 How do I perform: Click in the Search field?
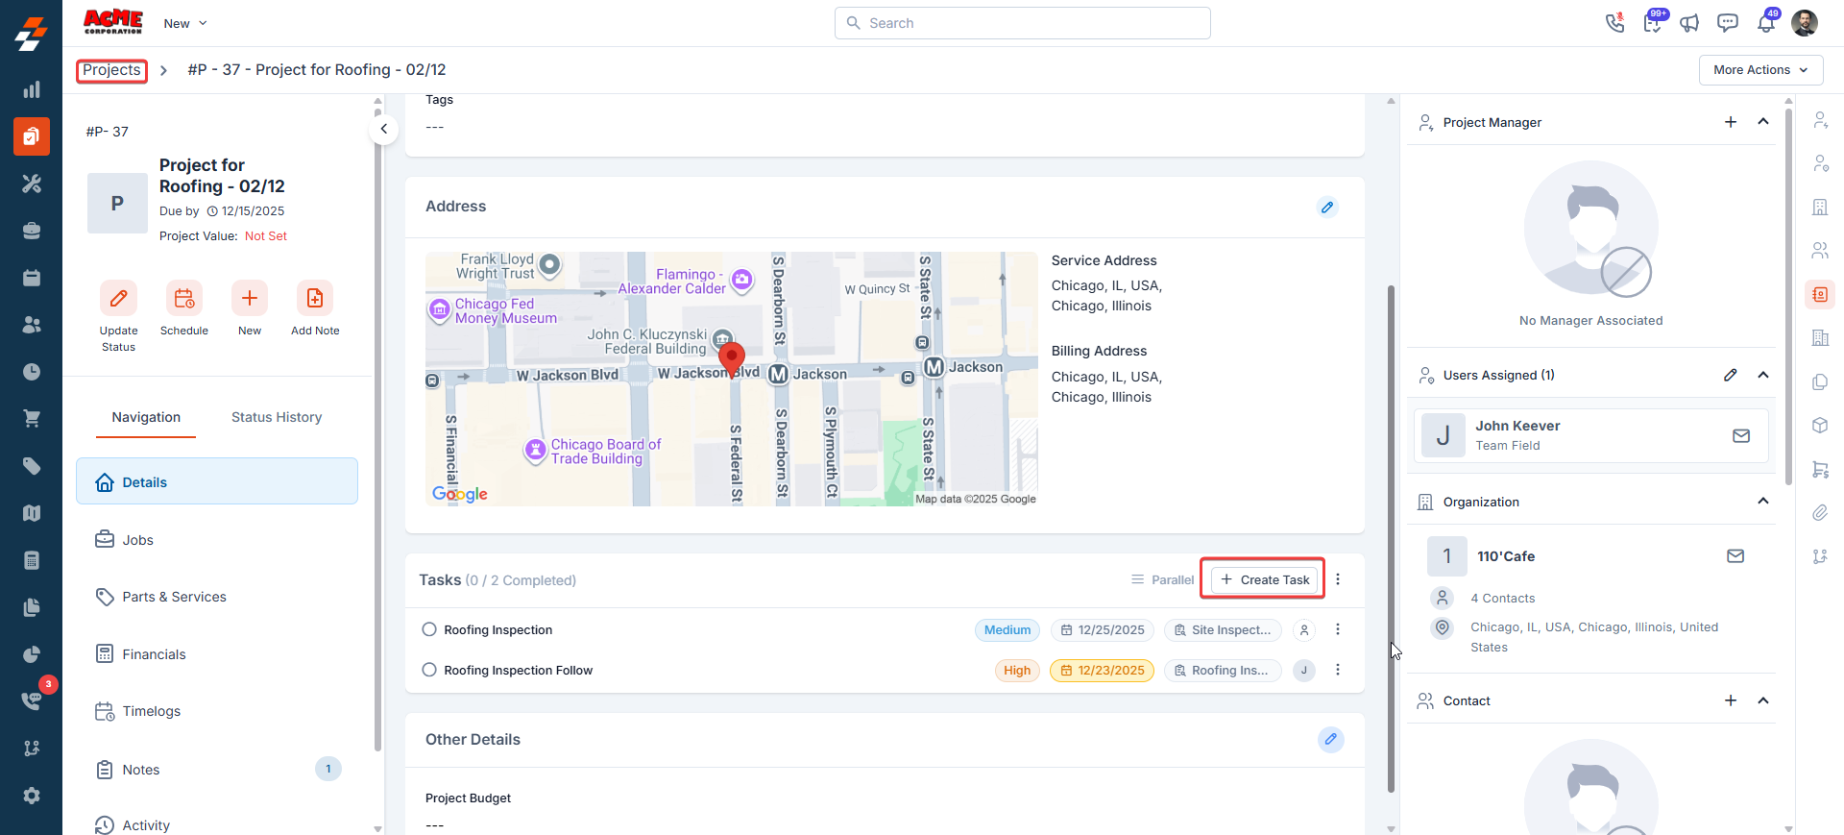click(x=1023, y=23)
